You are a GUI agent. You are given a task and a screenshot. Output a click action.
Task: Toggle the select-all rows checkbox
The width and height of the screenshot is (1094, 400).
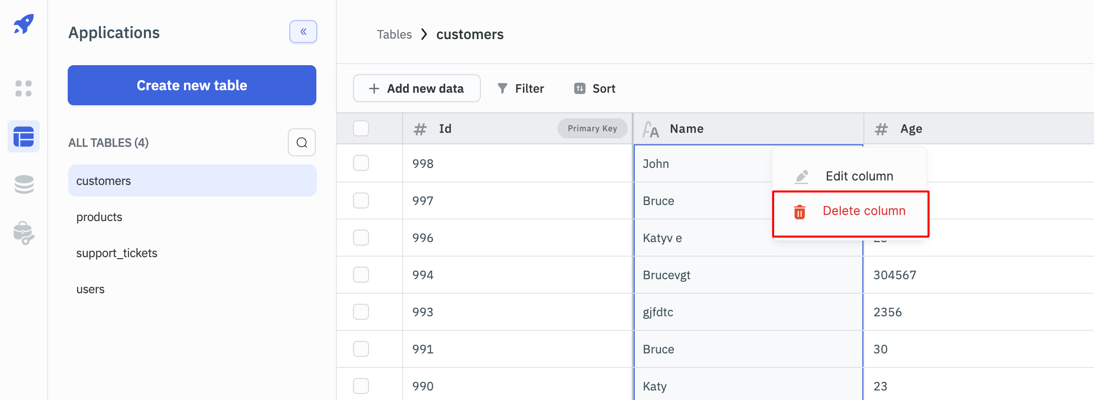[x=361, y=129]
